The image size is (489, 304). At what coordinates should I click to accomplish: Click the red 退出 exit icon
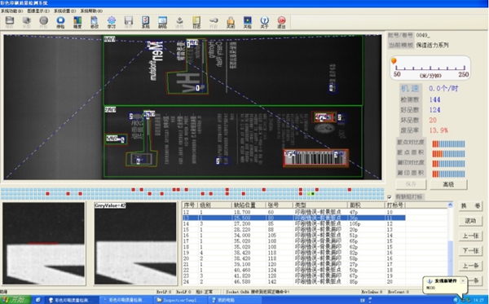click(x=282, y=22)
